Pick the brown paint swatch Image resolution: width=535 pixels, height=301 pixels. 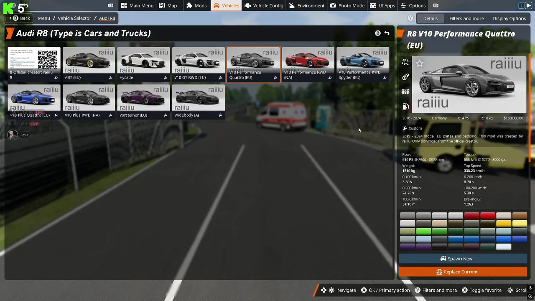pos(520,216)
